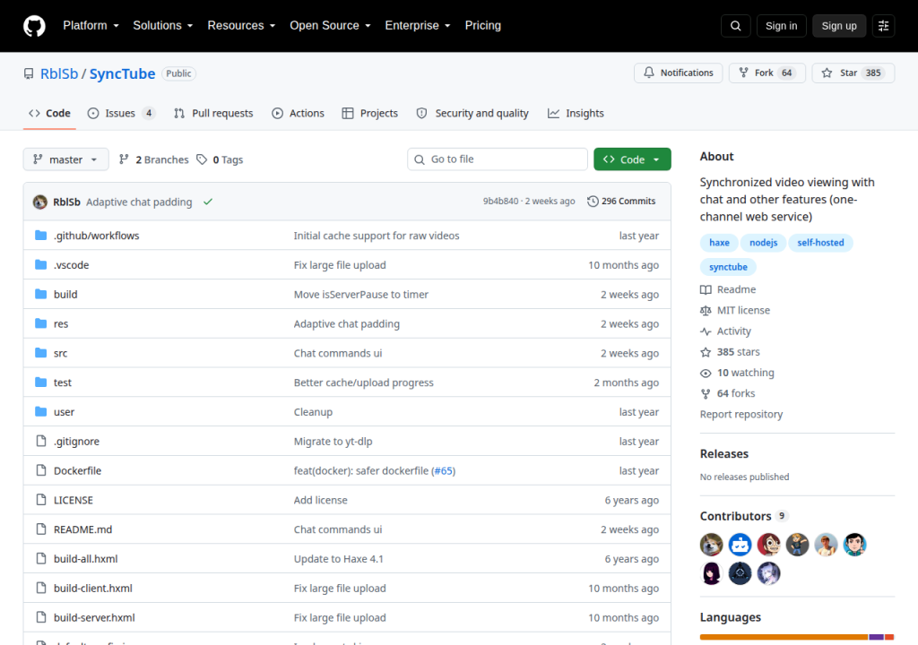The image size is (918, 645).
Task: Click the Report repository link
Action: tap(741, 415)
